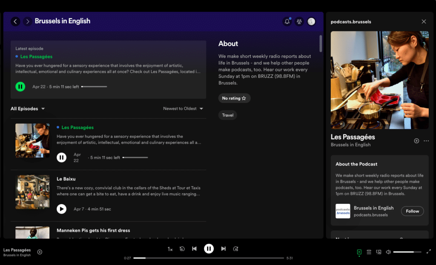Open Manneken Pis gets his first dress
Image resolution: width=436 pixels, height=265 pixels.
click(x=93, y=230)
